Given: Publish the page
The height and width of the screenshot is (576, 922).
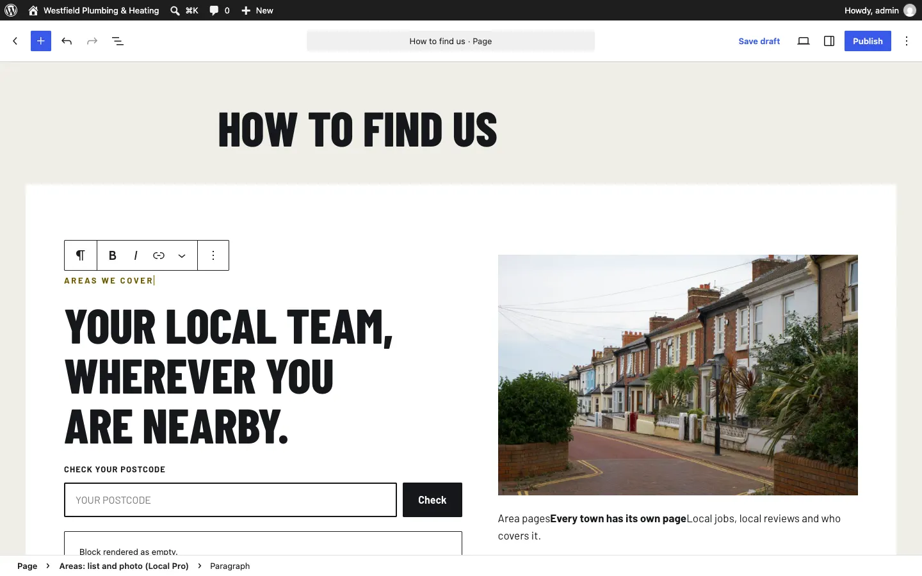Looking at the screenshot, I should pos(868,41).
